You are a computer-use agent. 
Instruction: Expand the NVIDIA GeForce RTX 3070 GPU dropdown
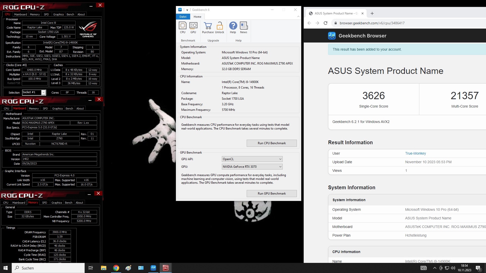click(x=252, y=167)
